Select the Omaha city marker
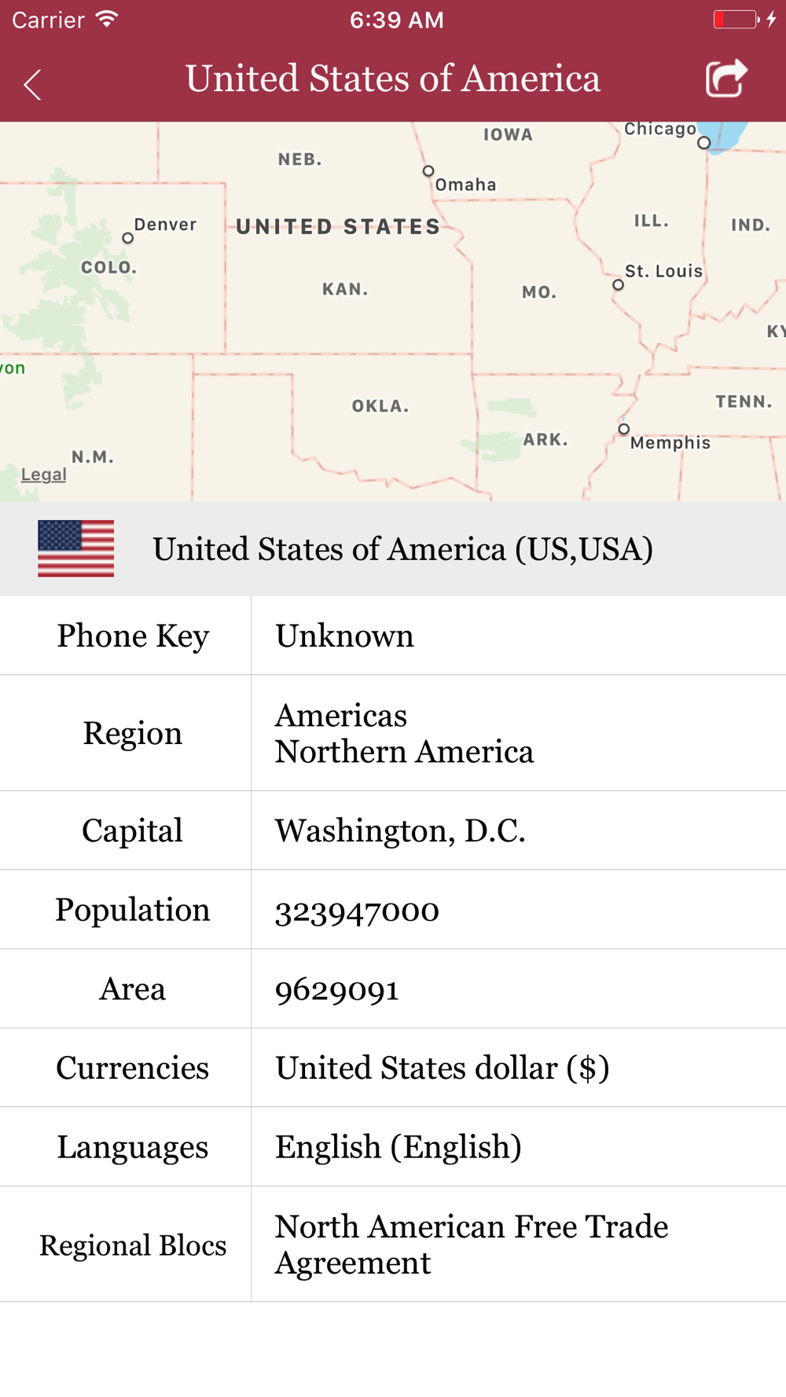The width and height of the screenshot is (786, 1397). click(428, 170)
